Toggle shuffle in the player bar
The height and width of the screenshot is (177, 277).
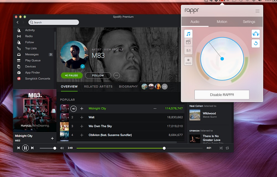pyautogui.click(x=221, y=148)
